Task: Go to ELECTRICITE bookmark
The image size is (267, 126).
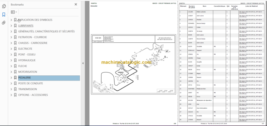Action: point(25,49)
